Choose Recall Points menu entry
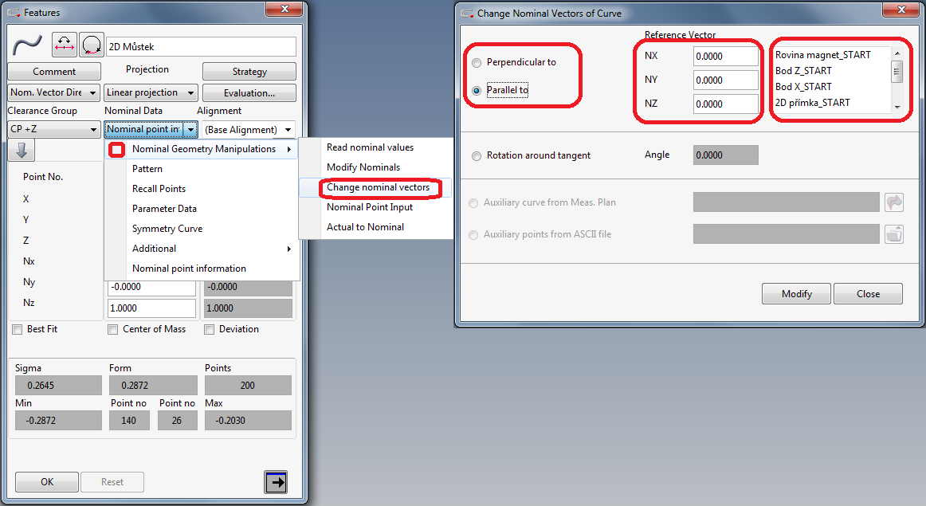Viewport: 926px width, 506px height. 159,189
